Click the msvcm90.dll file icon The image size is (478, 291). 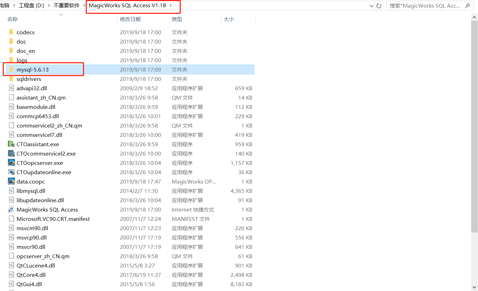click(11, 228)
